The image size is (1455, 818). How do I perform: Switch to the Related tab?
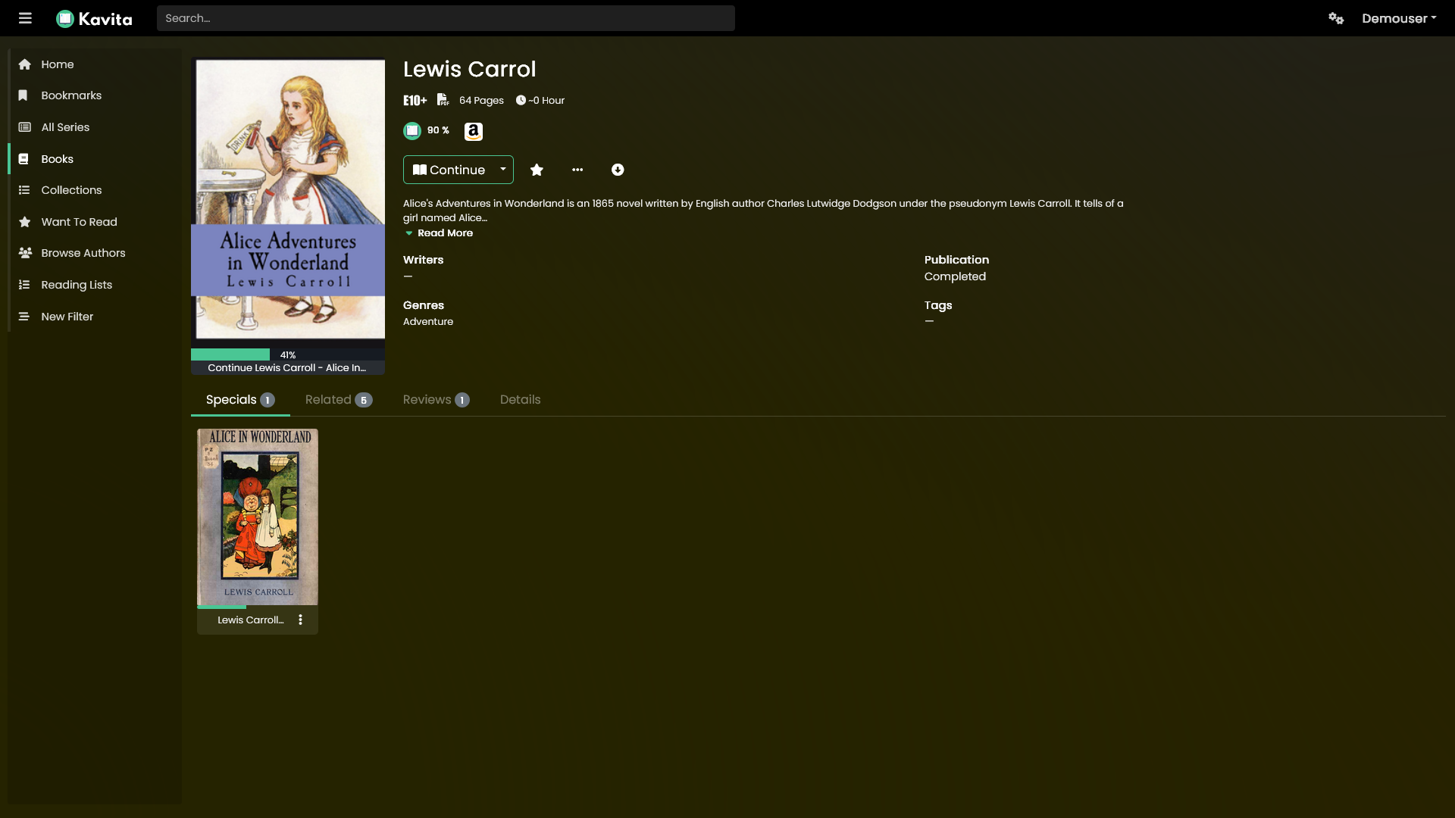click(339, 400)
